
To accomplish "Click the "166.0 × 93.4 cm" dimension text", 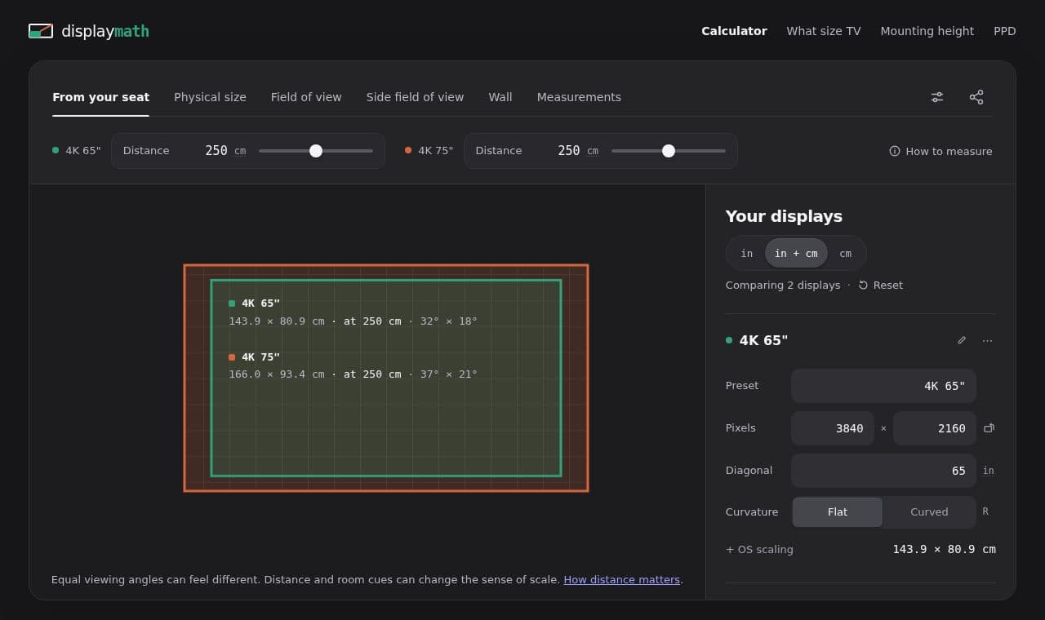I will pos(277,374).
